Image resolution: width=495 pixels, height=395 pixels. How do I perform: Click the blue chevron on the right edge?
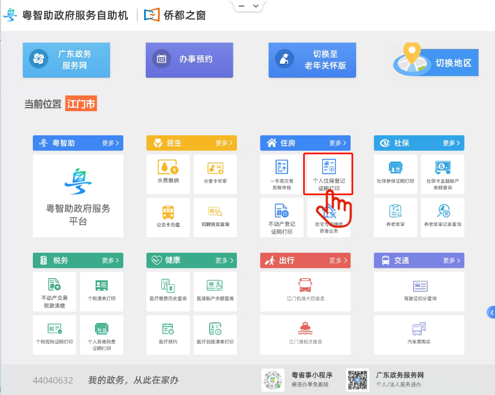[491, 312]
